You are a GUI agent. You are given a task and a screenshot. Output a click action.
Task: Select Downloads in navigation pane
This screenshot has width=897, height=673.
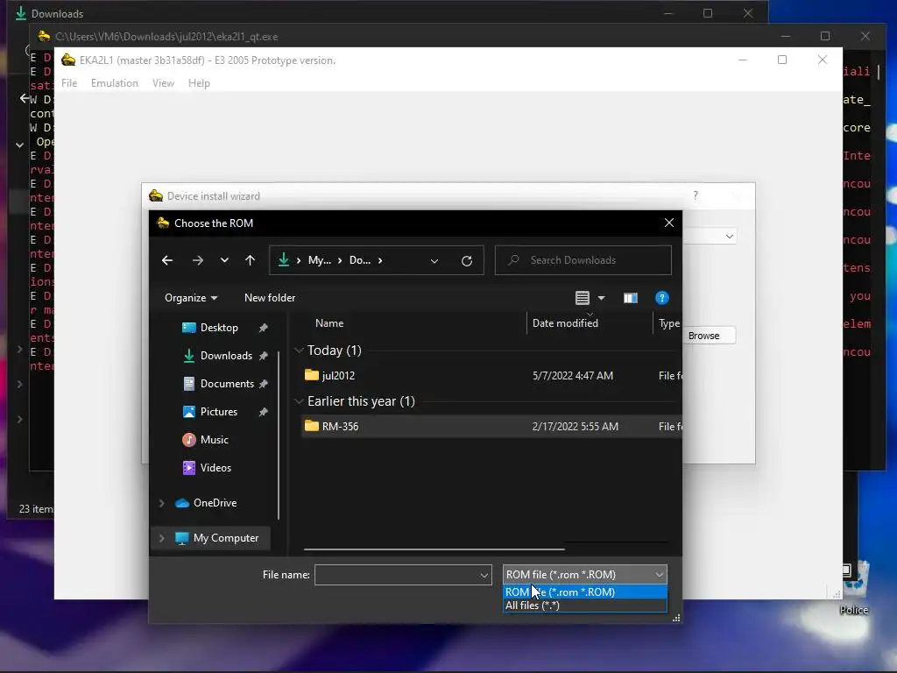coord(226,356)
